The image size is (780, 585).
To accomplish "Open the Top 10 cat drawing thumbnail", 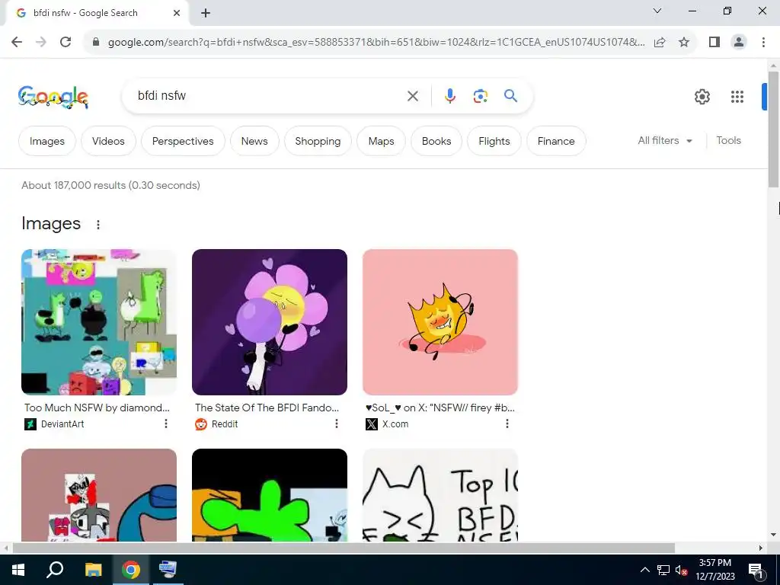I will [x=440, y=495].
